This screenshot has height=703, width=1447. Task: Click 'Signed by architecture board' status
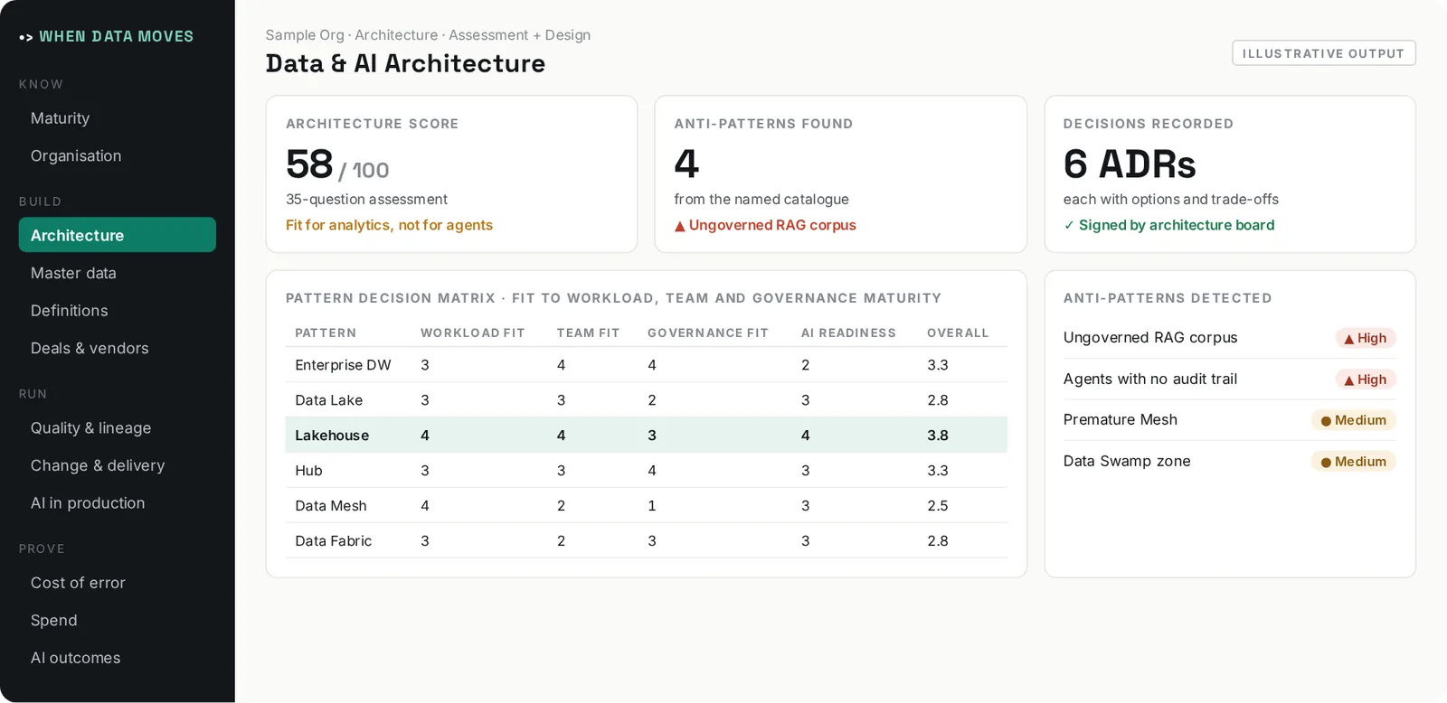tap(1168, 225)
